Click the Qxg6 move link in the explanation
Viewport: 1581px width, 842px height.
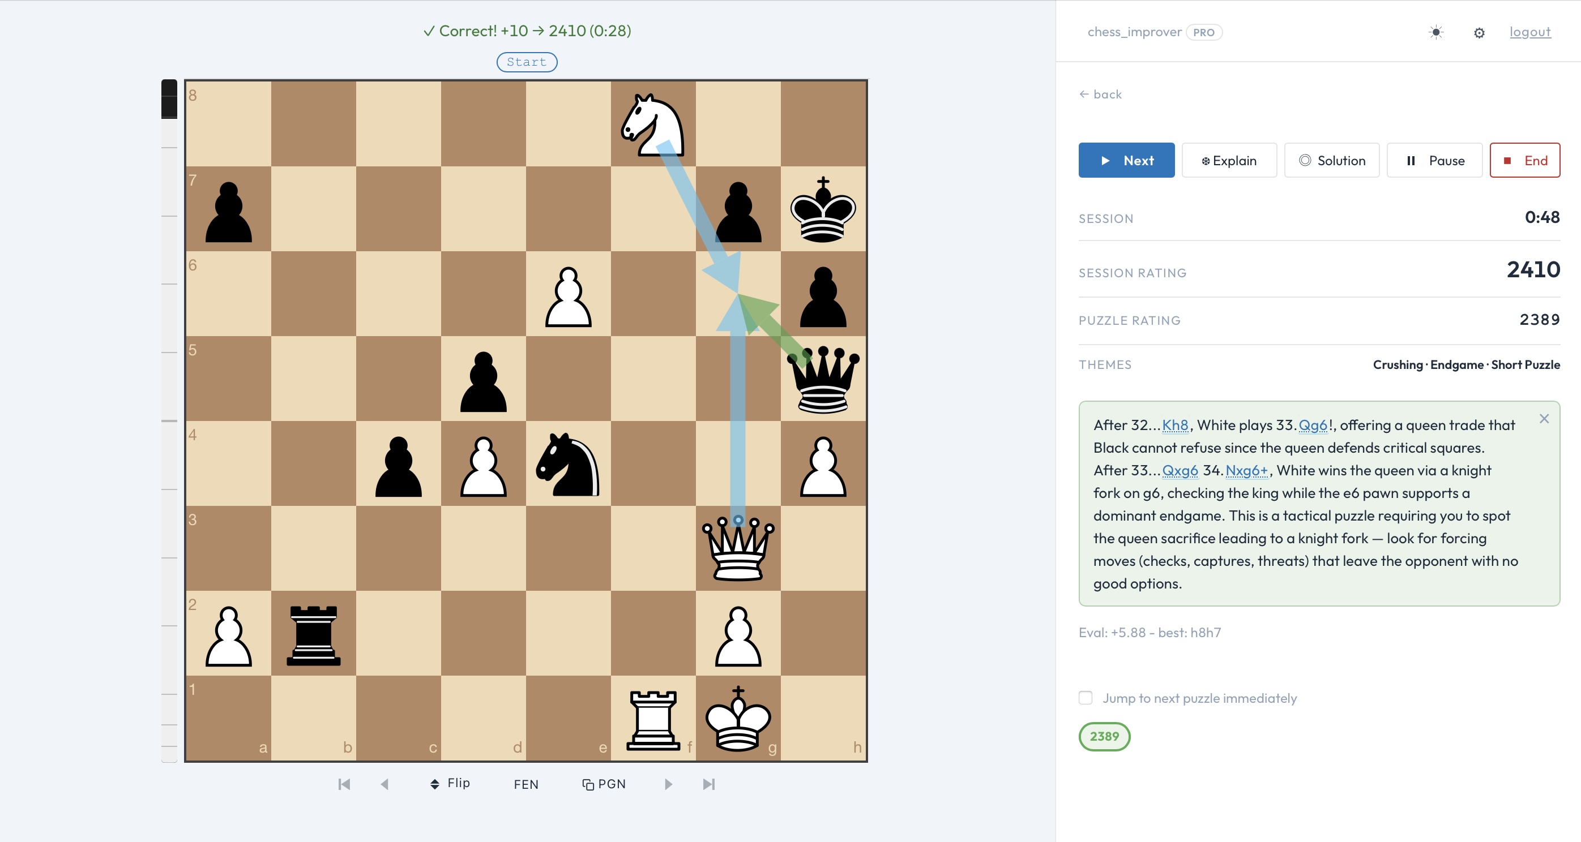point(1180,470)
